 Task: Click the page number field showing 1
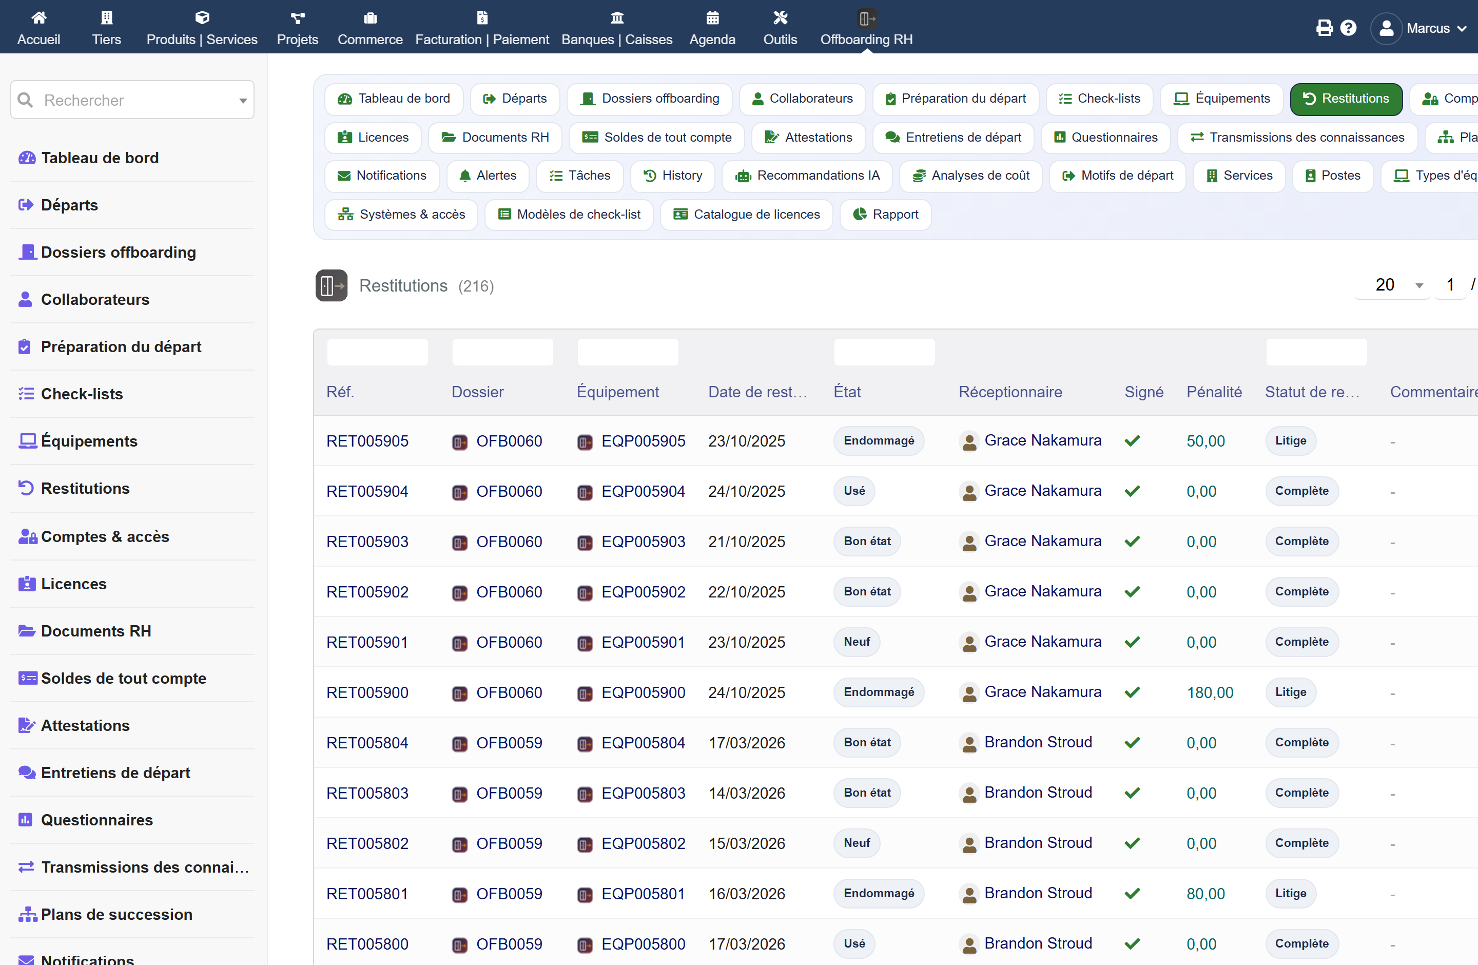(x=1450, y=285)
